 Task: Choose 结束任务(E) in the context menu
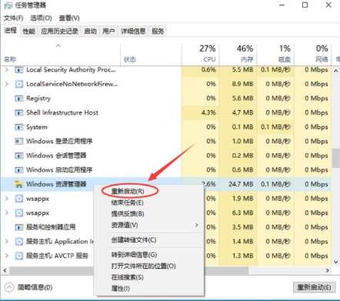[128, 202]
